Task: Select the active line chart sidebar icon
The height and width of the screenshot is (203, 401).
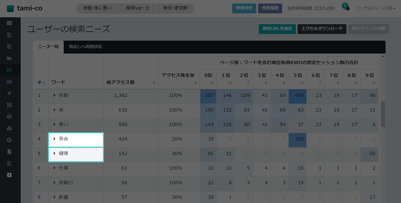Action: [x=9, y=70]
